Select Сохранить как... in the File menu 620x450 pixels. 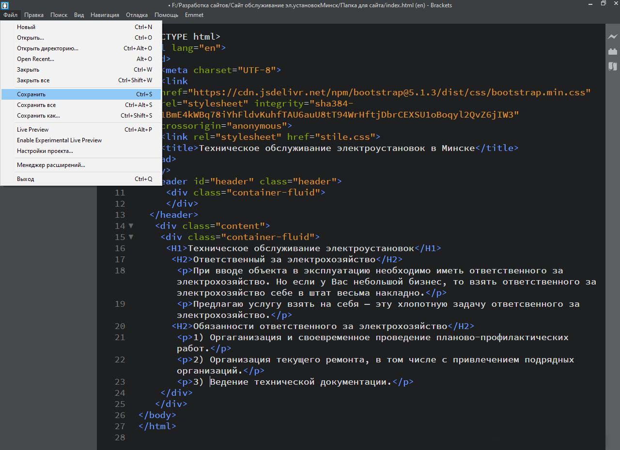(x=38, y=116)
